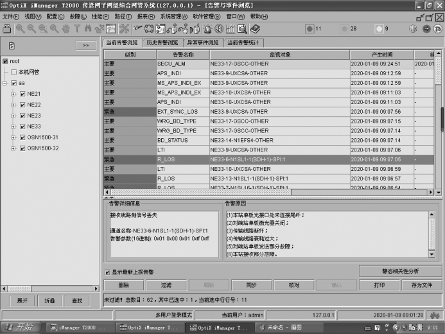The image size is (445, 334).
Task: Select the EXT_SYNC_LOS alarm row
Action: 257,111
